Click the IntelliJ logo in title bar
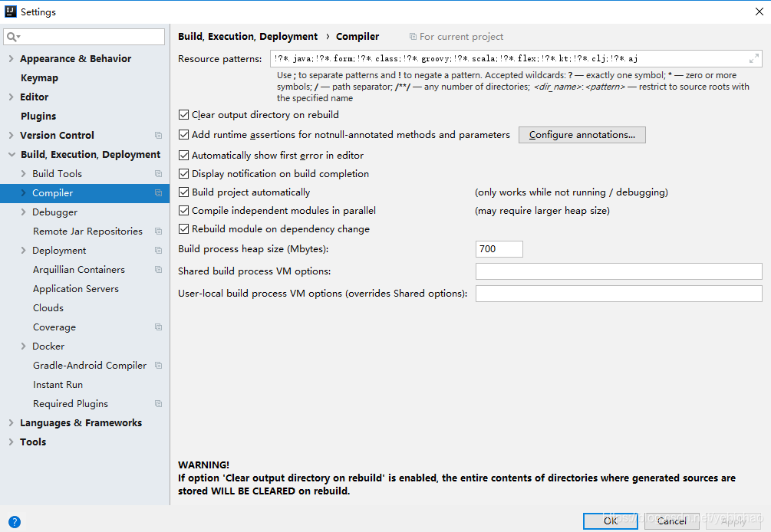This screenshot has height=532, width=771. click(10, 11)
